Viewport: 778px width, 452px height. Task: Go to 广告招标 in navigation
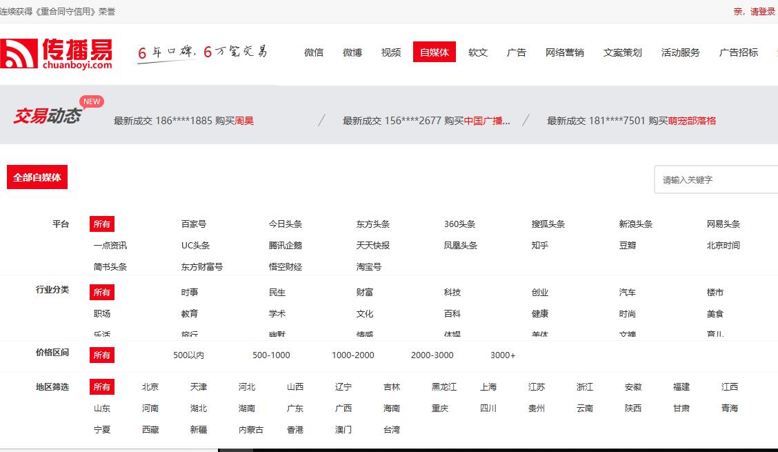pos(738,52)
